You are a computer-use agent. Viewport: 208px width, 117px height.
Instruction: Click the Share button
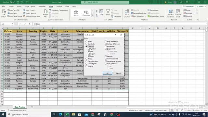point(201,6)
